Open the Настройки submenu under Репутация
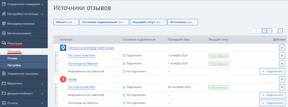Viewport: 288px width, 107px height. click(24, 65)
